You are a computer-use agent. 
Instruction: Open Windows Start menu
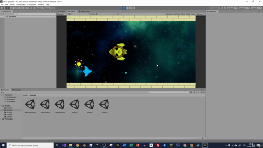[x=3, y=145]
